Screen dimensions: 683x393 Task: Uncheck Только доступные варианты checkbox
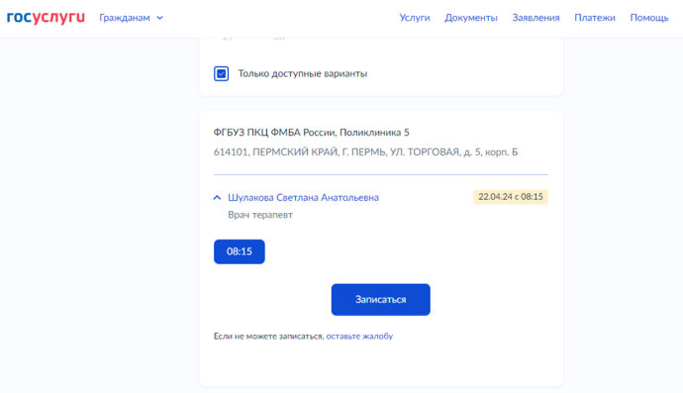[221, 73]
